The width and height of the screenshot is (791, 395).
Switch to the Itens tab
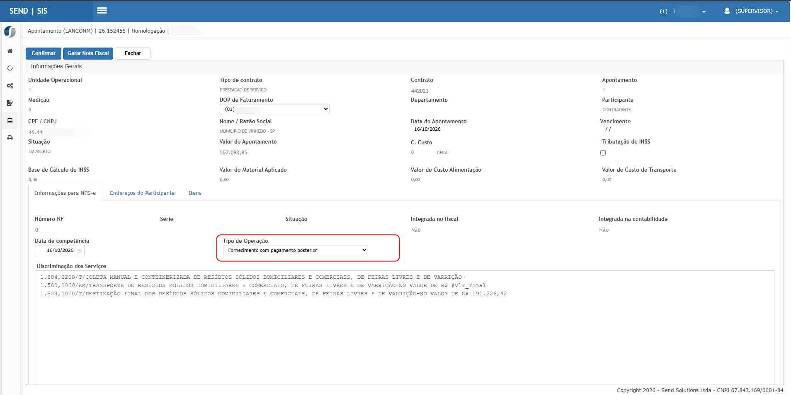pyautogui.click(x=195, y=193)
